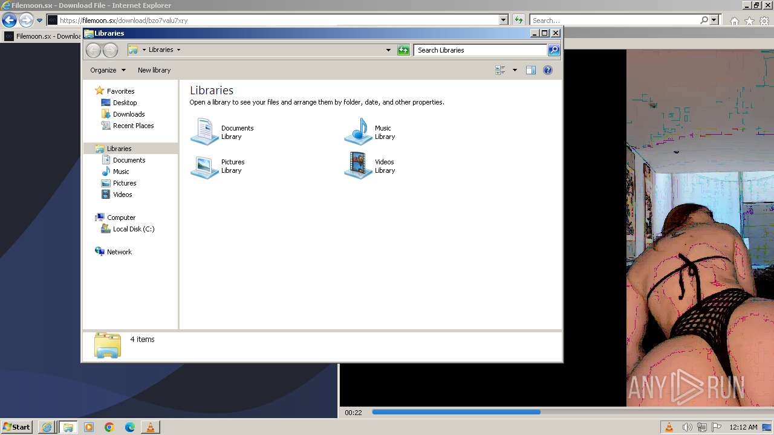Launch Microsoft Edge from taskbar
The image size is (774, 435).
click(x=130, y=427)
